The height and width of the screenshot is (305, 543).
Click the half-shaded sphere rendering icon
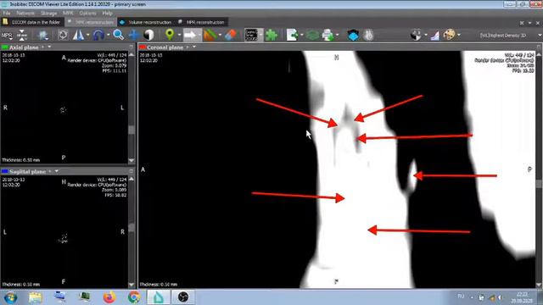coord(416,35)
